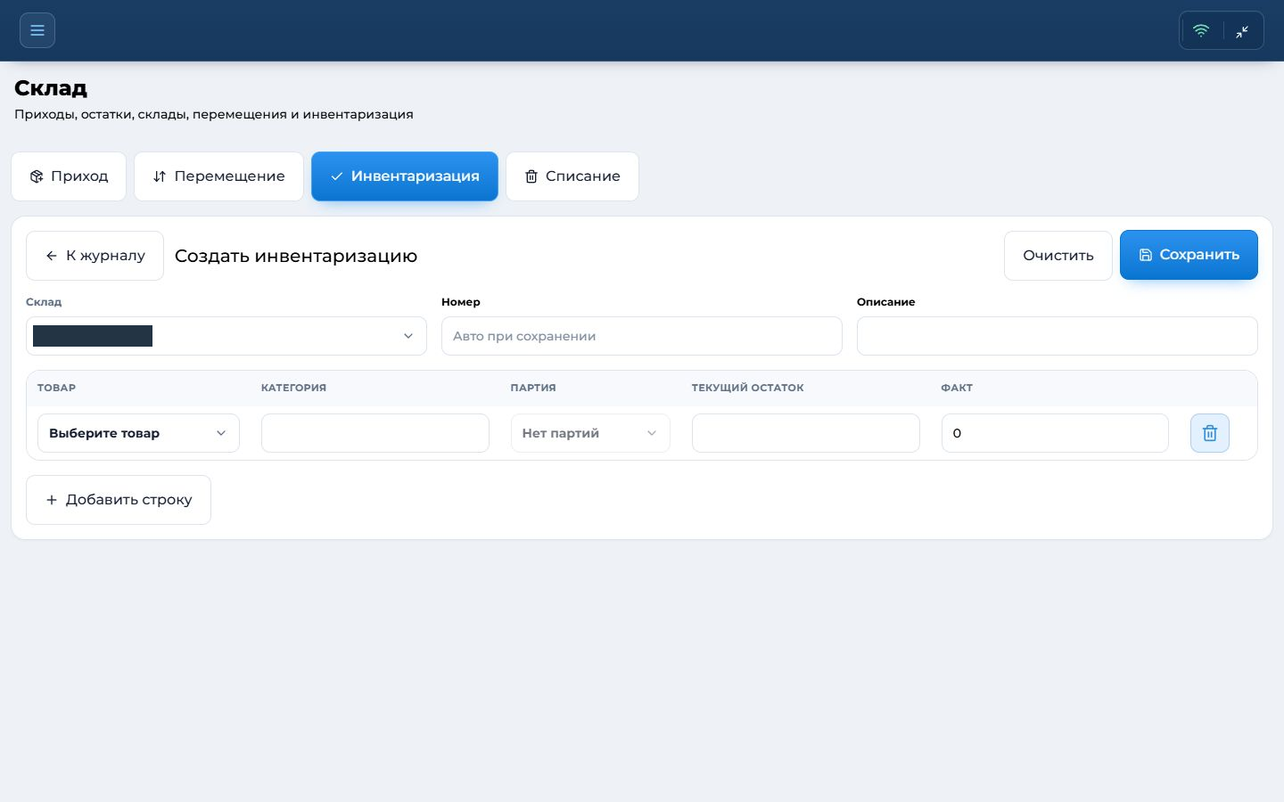Focus the Факт quantity field showing 0
Screen dimensions: 1284x802
click(x=1055, y=433)
